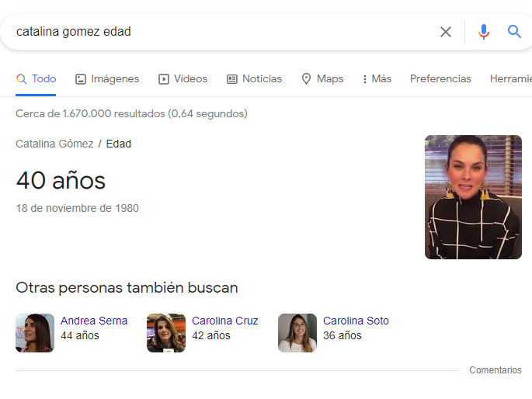Click the Edad breadcrumb text
532x399 pixels.
pyautogui.click(x=118, y=144)
